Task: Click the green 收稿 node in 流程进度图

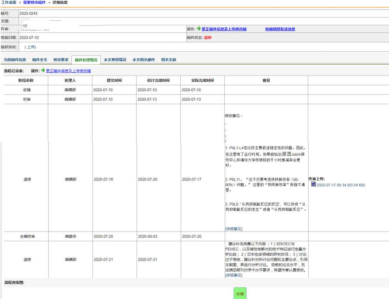Action: (240, 293)
